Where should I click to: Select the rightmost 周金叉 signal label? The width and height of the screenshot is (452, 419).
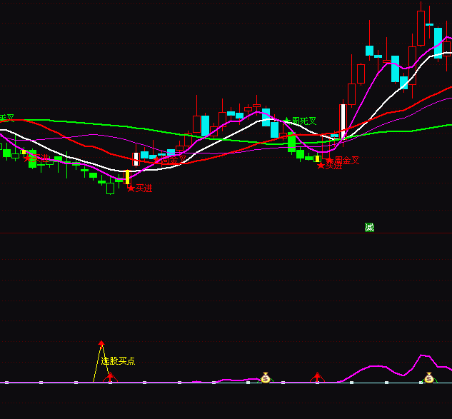click(347, 161)
